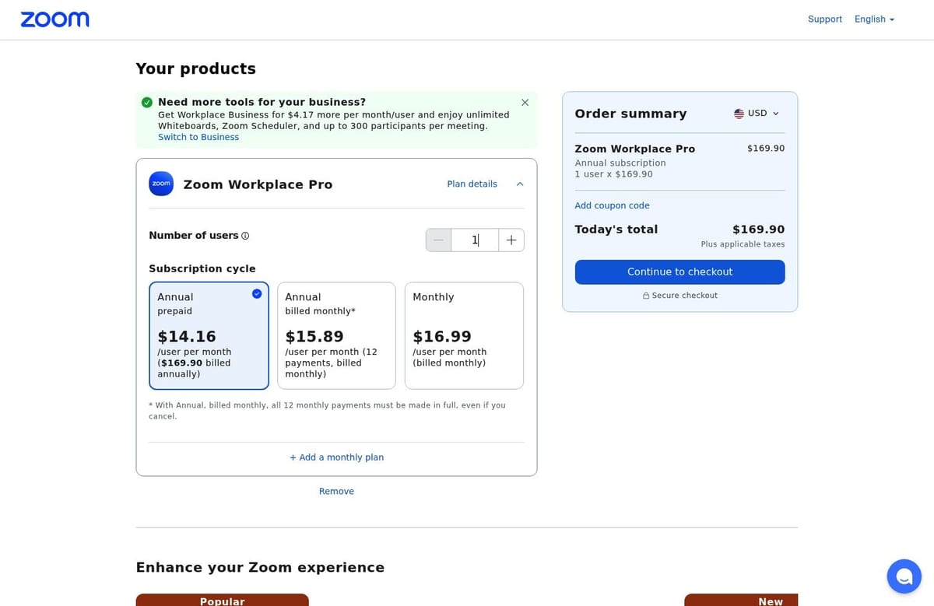Dismiss the Need more tools banner
This screenshot has width=934, height=606.
525,102
